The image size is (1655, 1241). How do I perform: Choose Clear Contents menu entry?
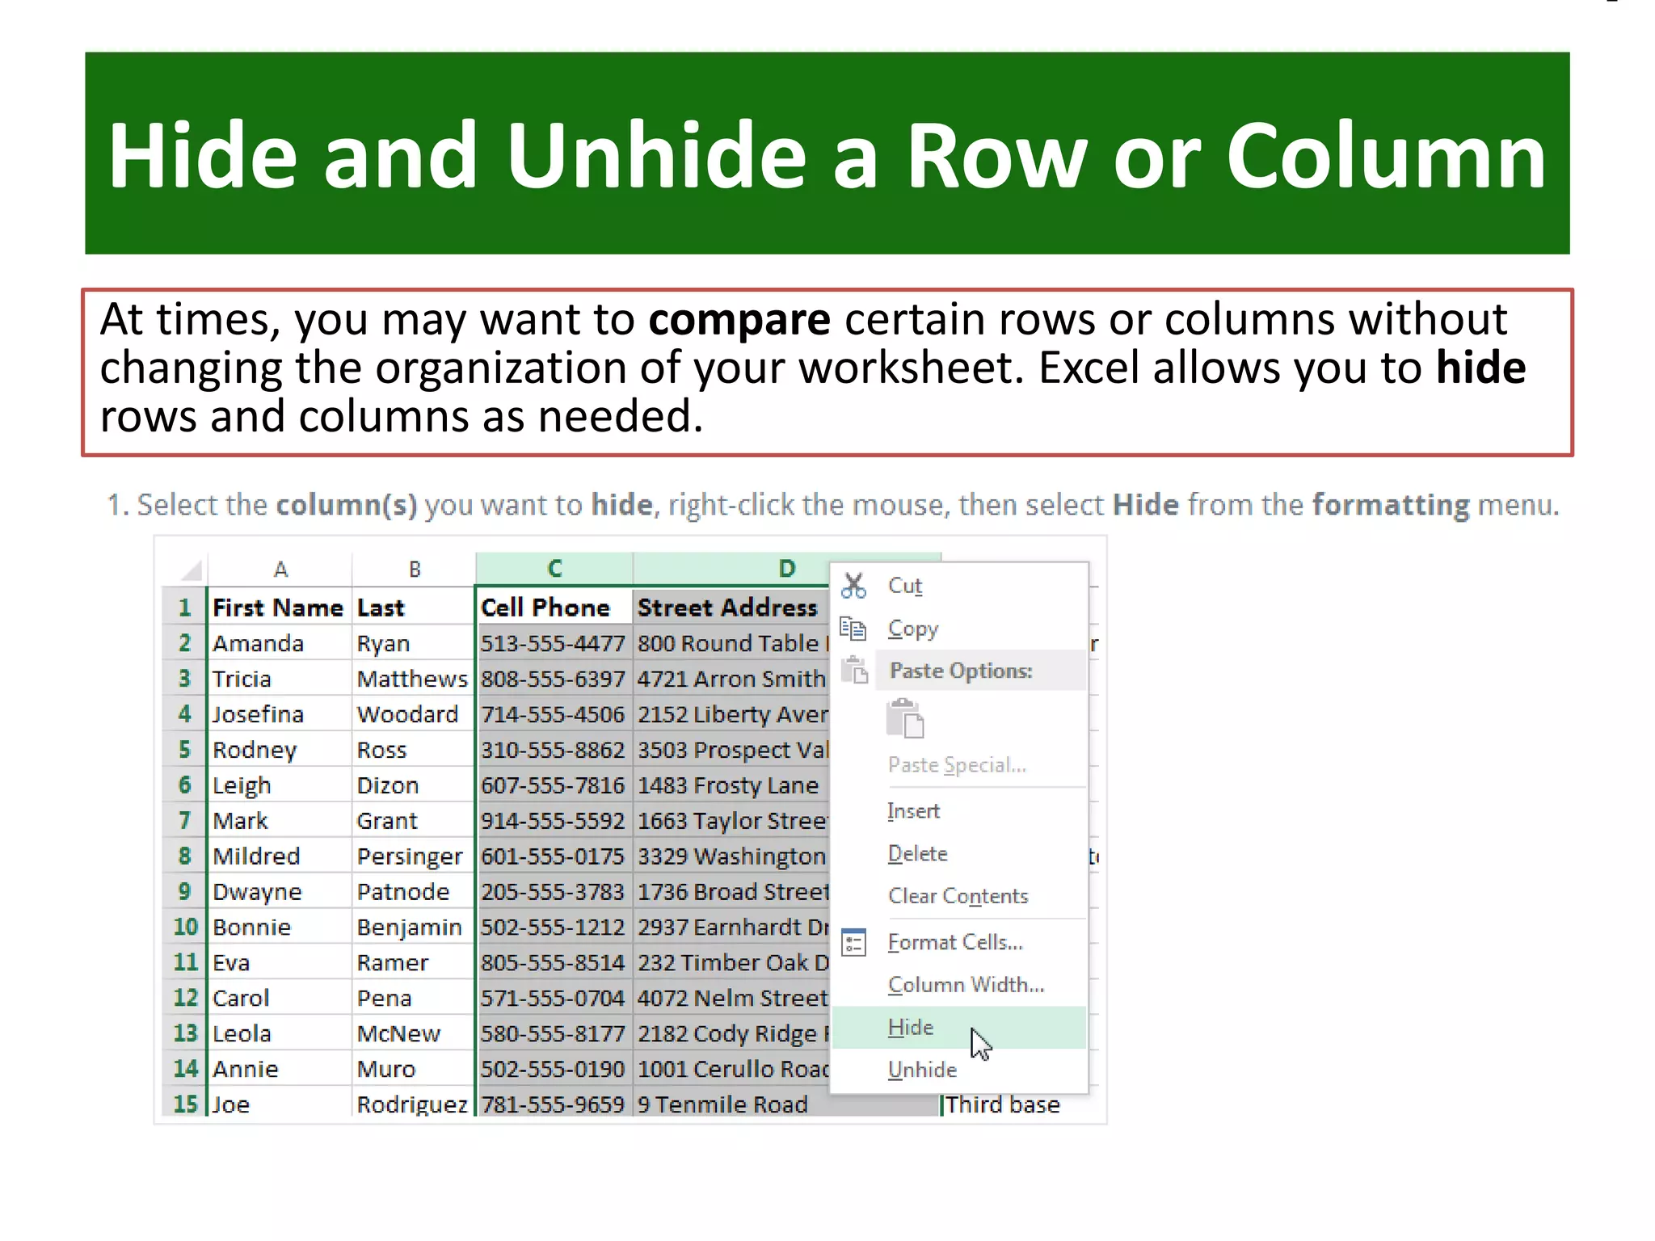(x=958, y=896)
